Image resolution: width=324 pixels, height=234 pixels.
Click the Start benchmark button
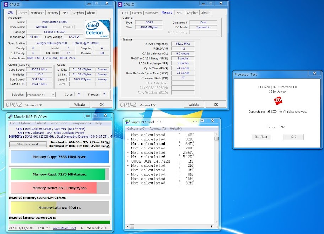(28, 144)
